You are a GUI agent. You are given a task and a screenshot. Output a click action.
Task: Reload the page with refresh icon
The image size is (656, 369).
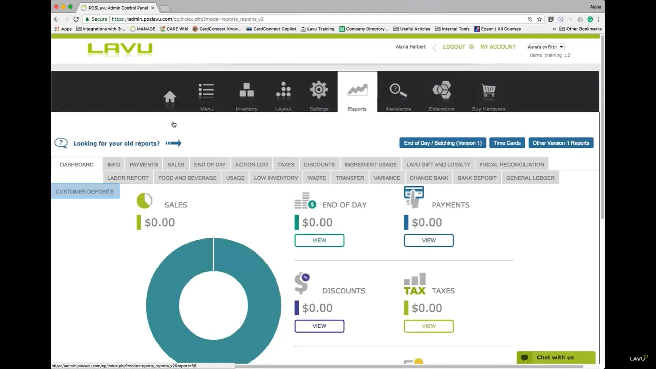[76, 19]
